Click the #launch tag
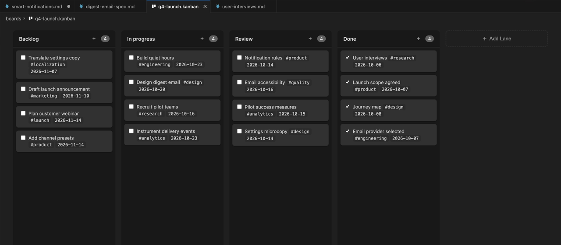Image resolution: width=561 pixels, height=245 pixels. tap(40, 120)
